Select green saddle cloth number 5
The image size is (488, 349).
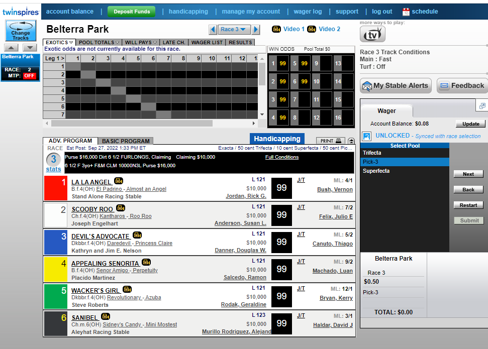pyautogui.click(x=56, y=296)
